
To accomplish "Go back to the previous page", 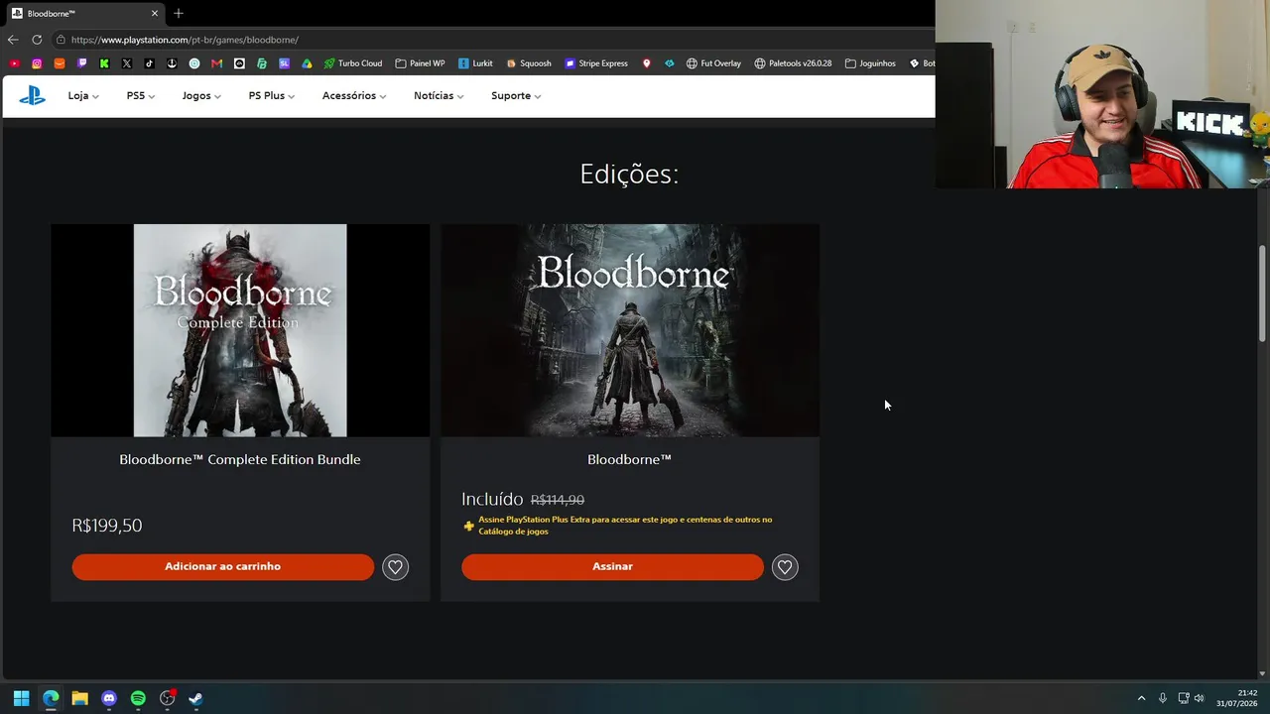I will [x=13, y=40].
